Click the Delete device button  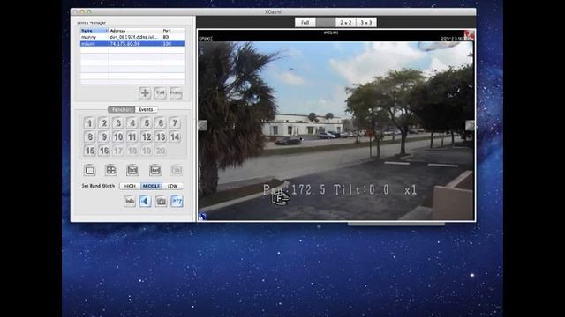pos(176,93)
